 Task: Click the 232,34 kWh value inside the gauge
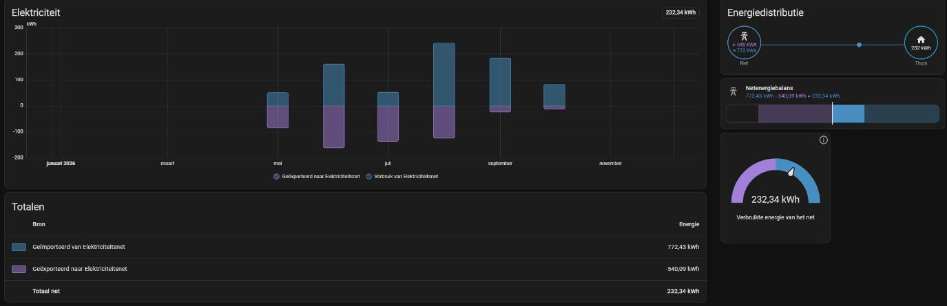776,199
